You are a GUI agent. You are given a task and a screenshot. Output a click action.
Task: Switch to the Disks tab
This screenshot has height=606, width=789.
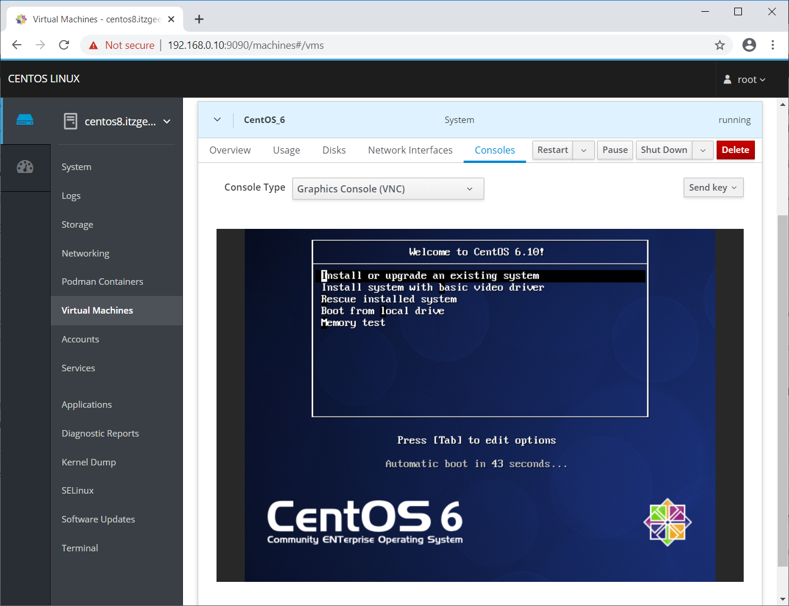(x=334, y=150)
